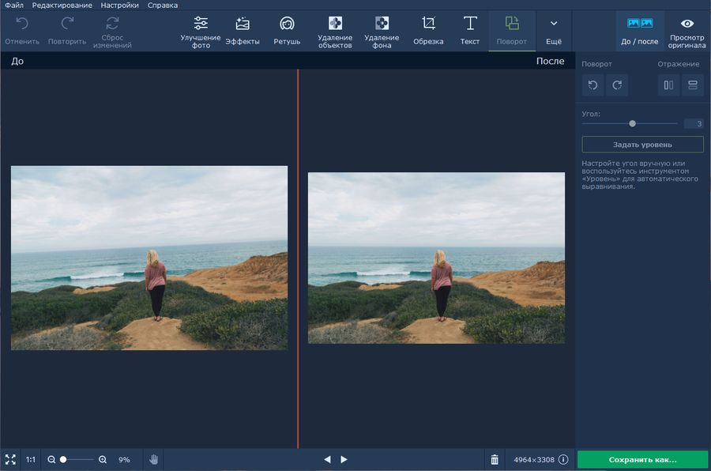Rotate image clockwise
This screenshot has height=471, width=711.
tap(616, 85)
